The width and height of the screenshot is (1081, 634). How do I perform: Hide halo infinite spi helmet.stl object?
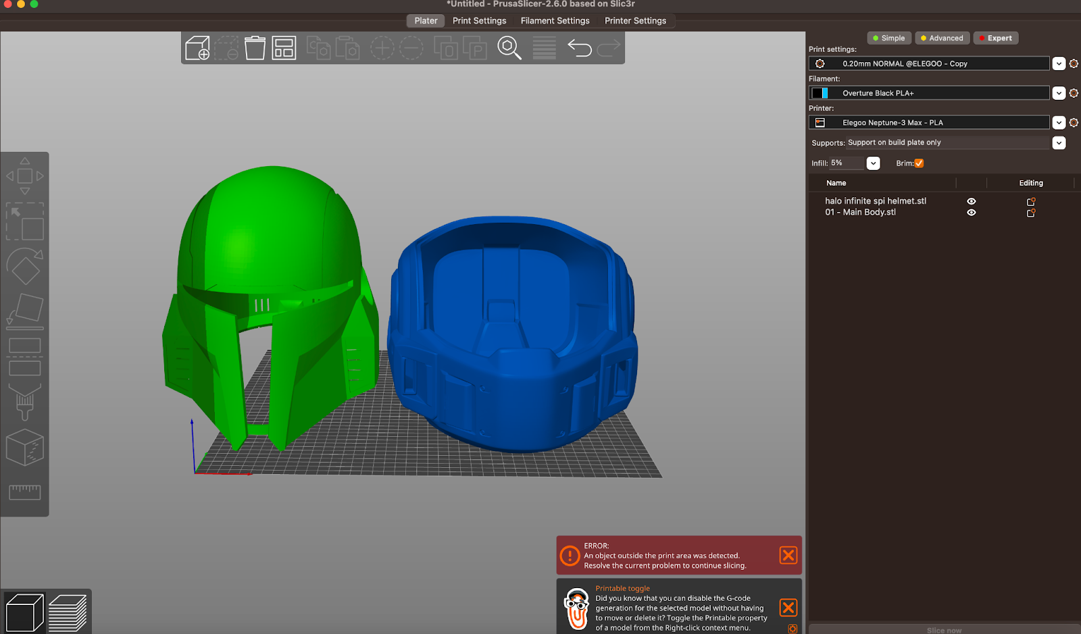(x=971, y=201)
